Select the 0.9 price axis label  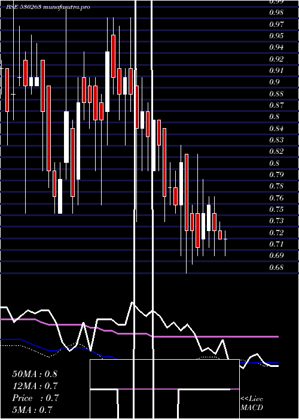[274, 82]
